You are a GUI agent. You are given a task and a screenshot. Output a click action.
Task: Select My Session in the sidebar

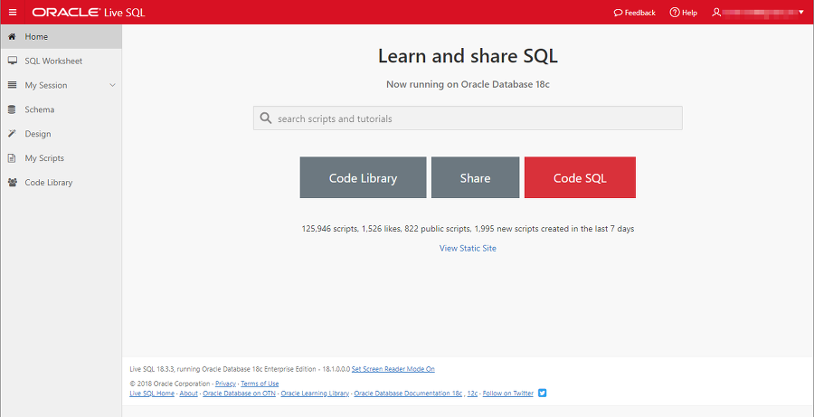click(62, 85)
